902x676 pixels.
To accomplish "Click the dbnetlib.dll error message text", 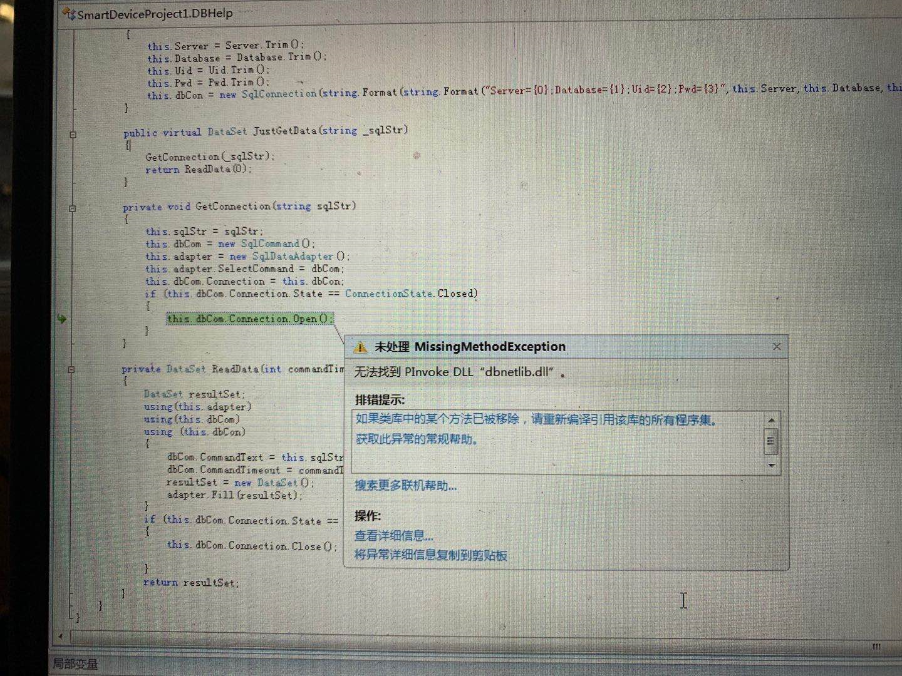I will pyautogui.click(x=460, y=372).
